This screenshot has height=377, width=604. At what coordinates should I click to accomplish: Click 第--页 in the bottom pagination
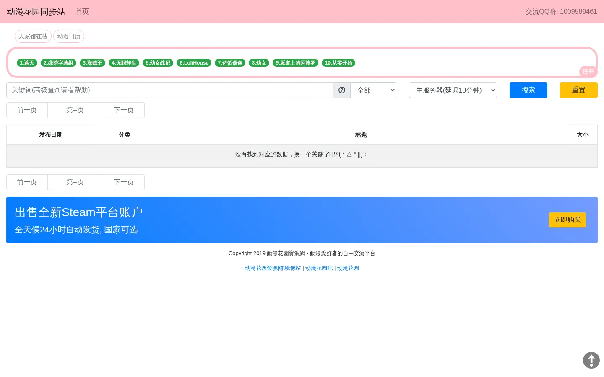click(75, 182)
